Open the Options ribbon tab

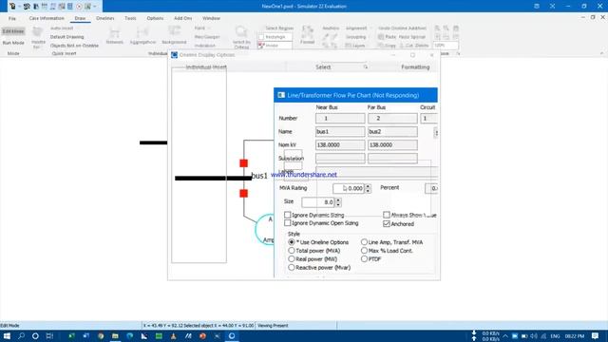point(155,18)
